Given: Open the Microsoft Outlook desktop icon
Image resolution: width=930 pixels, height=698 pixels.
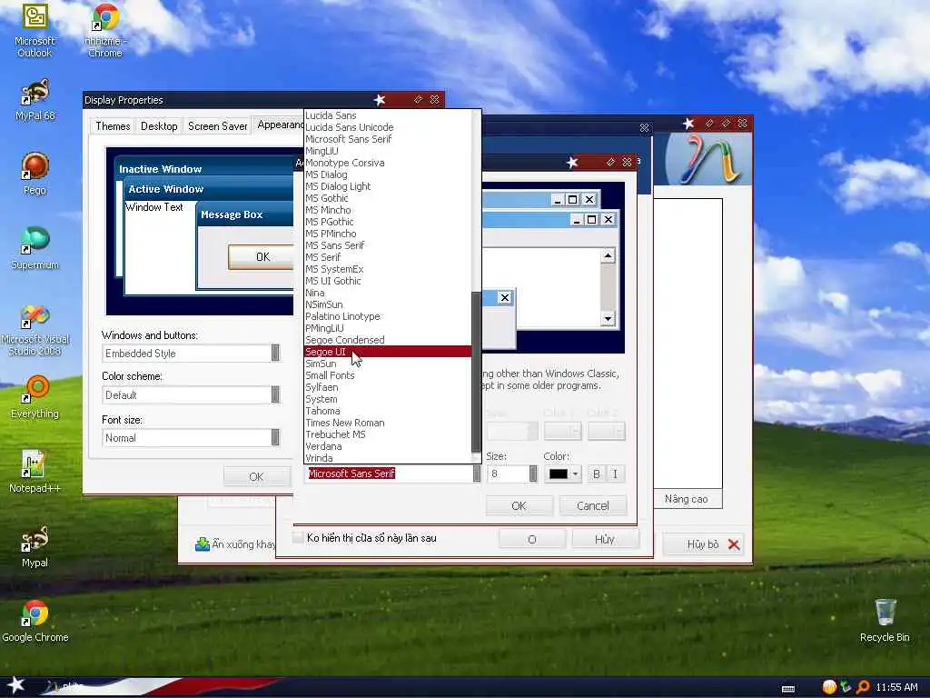Looking at the screenshot, I should [x=35, y=30].
